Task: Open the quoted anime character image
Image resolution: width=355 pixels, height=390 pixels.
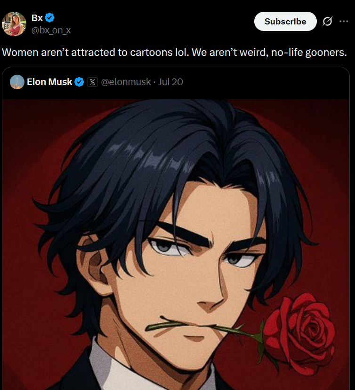Action: tap(176, 244)
